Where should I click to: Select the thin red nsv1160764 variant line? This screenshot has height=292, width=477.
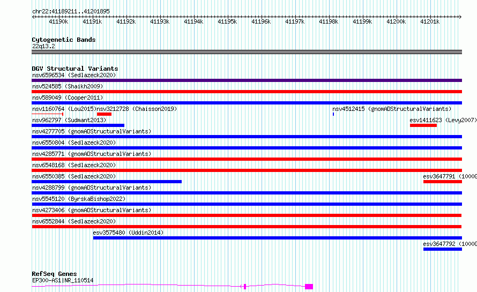(x=48, y=114)
